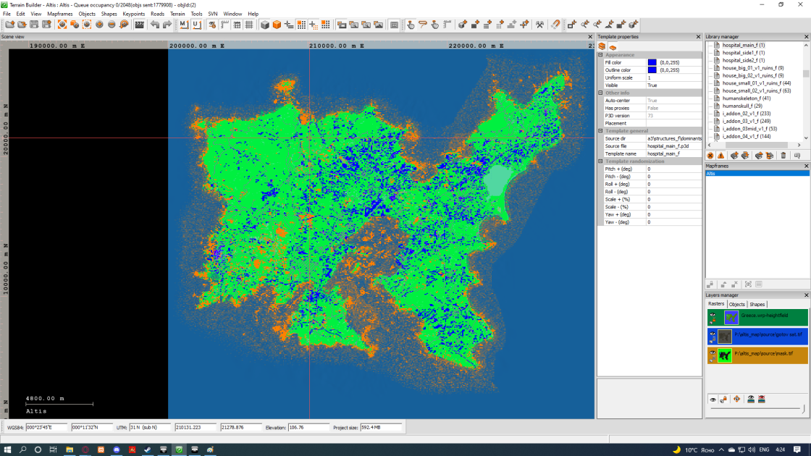Click the clapperboard toolbar icon
This screenshot has height=456, width=811.
pyautogui.click(x=139, y=25)
